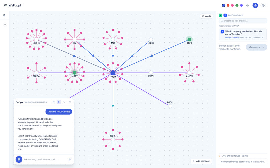
Task: Select the COHR company node
Action: [36, 40]
